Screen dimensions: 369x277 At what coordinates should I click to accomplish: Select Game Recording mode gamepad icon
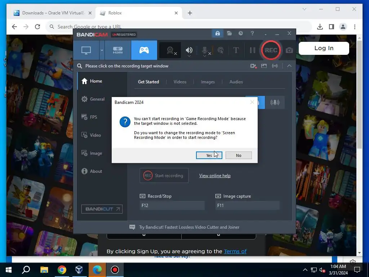(144, 50)
